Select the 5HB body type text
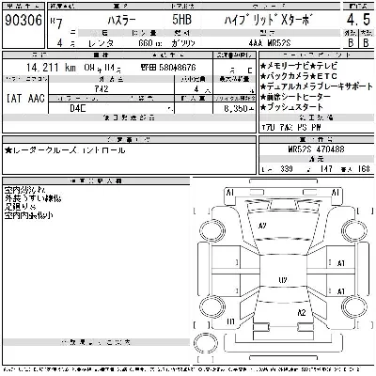Image resolution: width=376 pixels, height=376 pixels. point(181,20)
